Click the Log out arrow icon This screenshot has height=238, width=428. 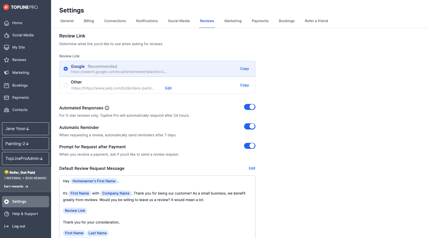[x=7, y=226]
